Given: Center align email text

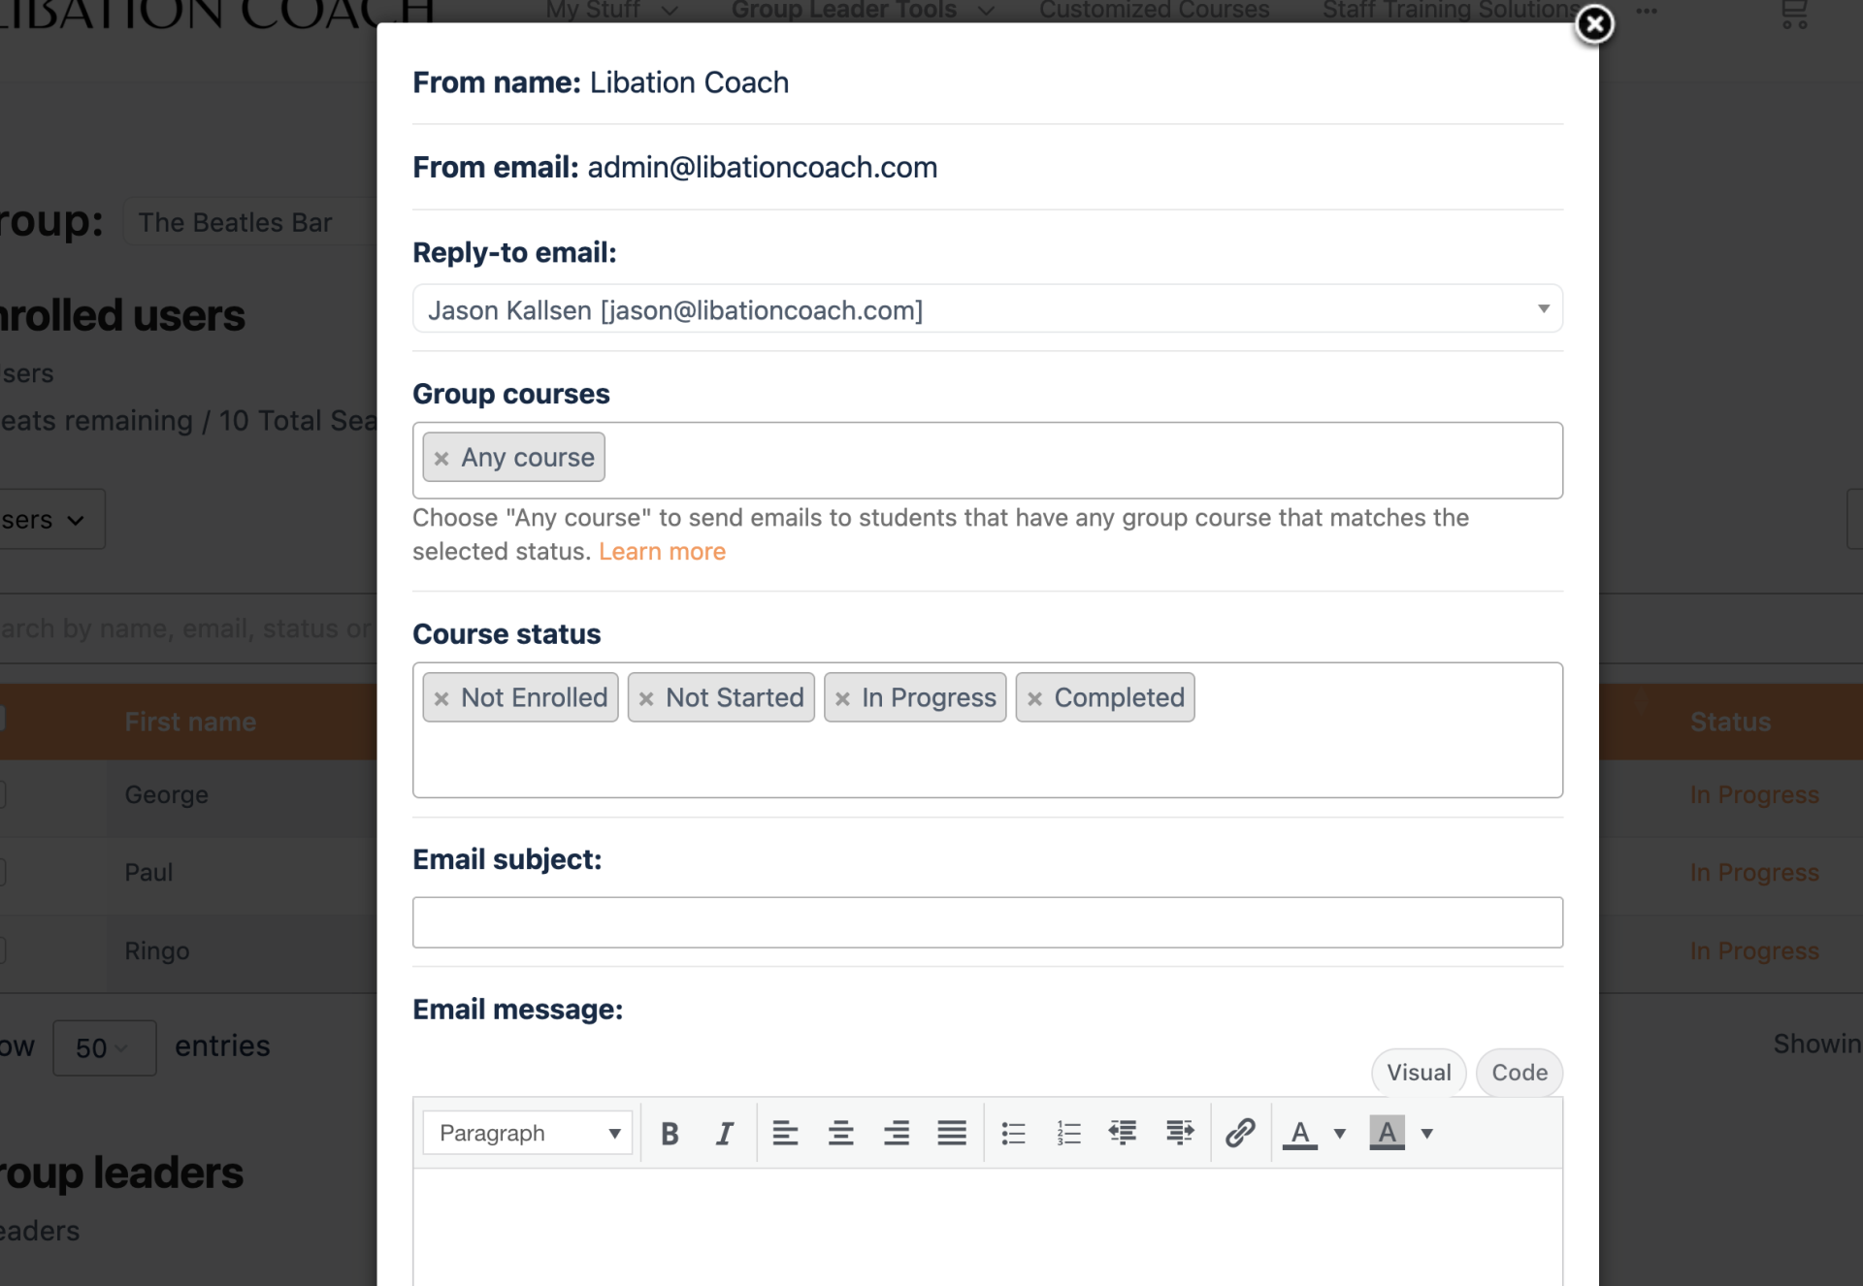Looking at the screenshot, I should [840, 1133].
